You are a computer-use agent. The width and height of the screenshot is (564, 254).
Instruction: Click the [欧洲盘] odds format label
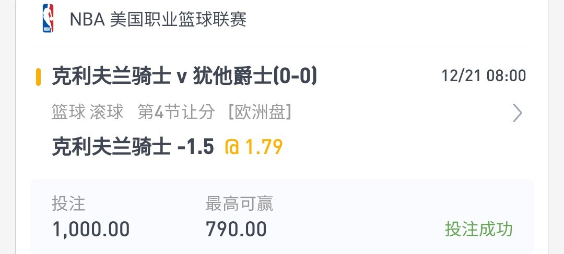[x=260, y=112]
